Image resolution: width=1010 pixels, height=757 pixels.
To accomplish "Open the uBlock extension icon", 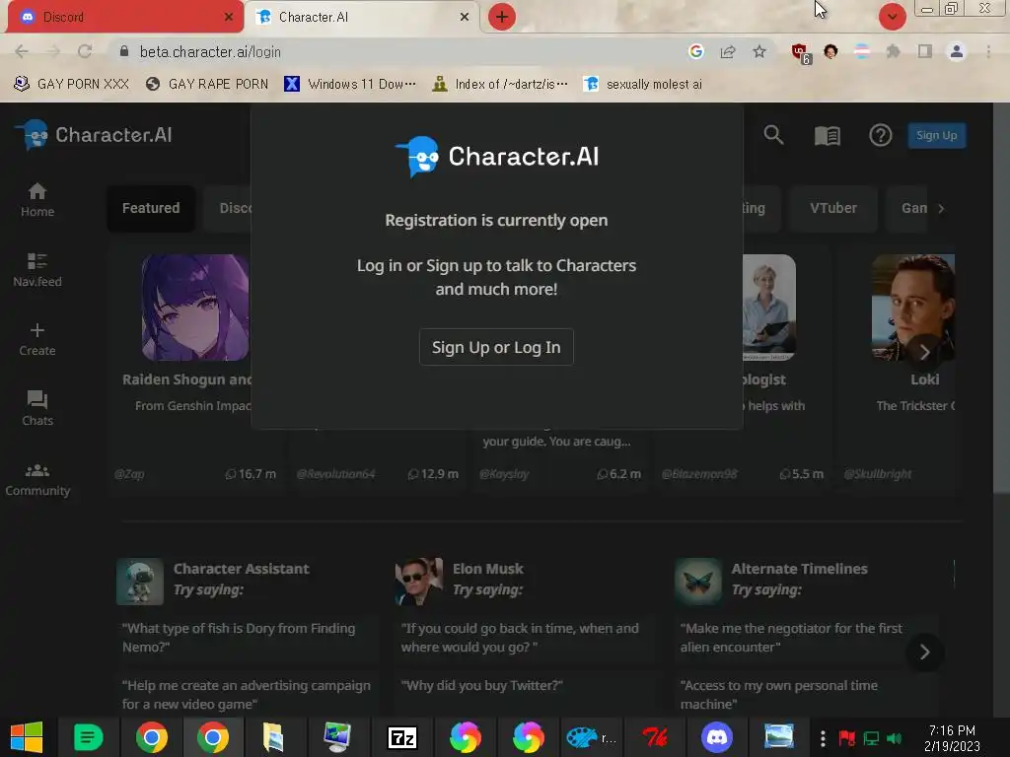I will point(800,53).
